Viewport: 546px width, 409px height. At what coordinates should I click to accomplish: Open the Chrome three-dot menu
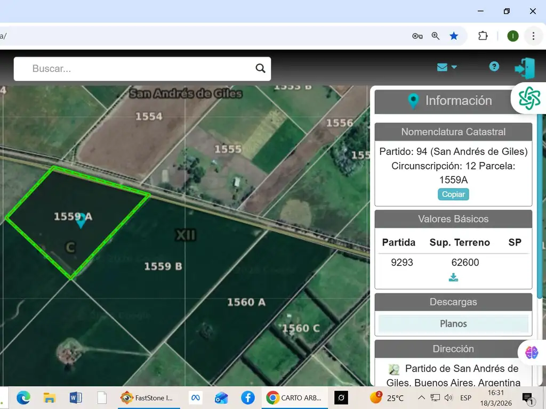(533, 36)
